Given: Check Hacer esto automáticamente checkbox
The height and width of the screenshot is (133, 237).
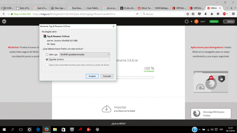Looking at the screenshot, I should (x=47, y=65).
